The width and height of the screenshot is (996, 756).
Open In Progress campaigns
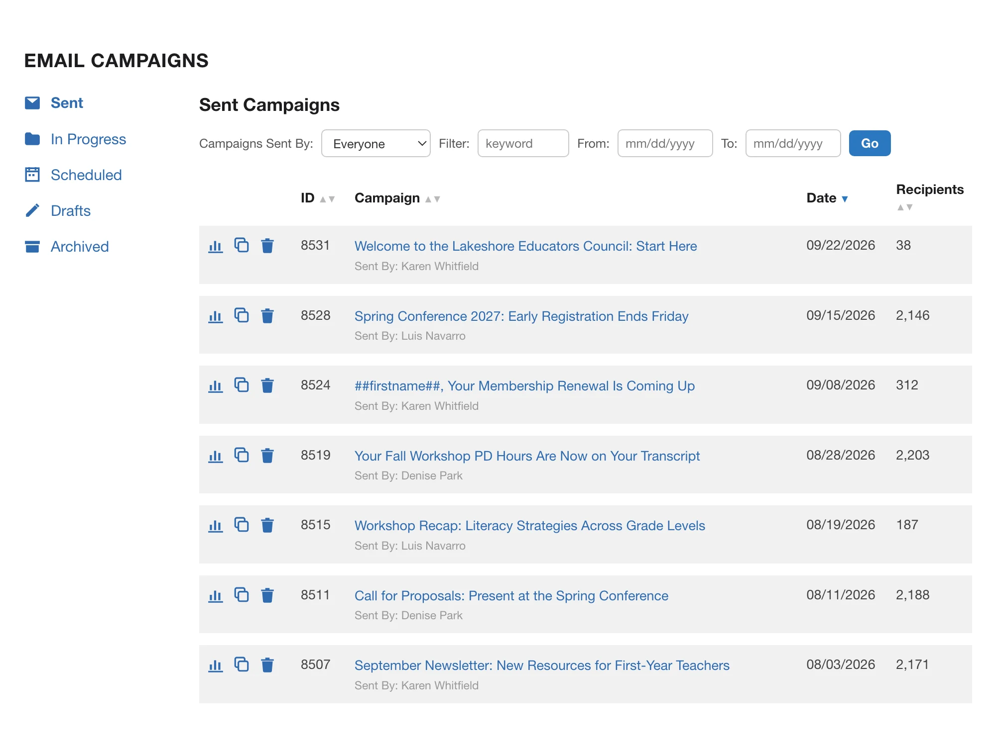[88, 139]
